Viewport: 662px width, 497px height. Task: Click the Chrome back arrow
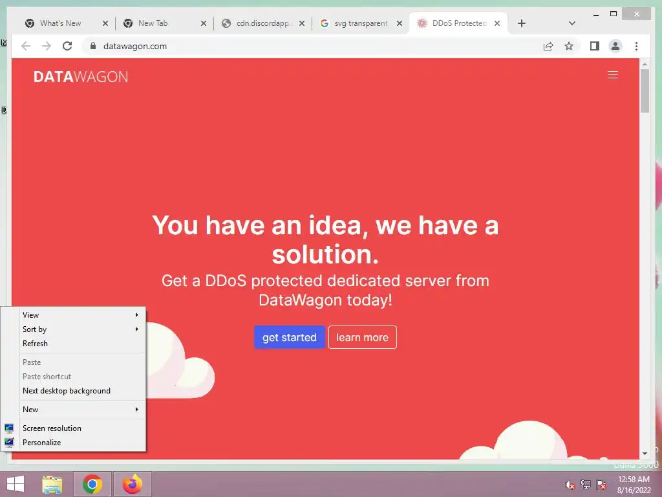[x=26, y=46]
